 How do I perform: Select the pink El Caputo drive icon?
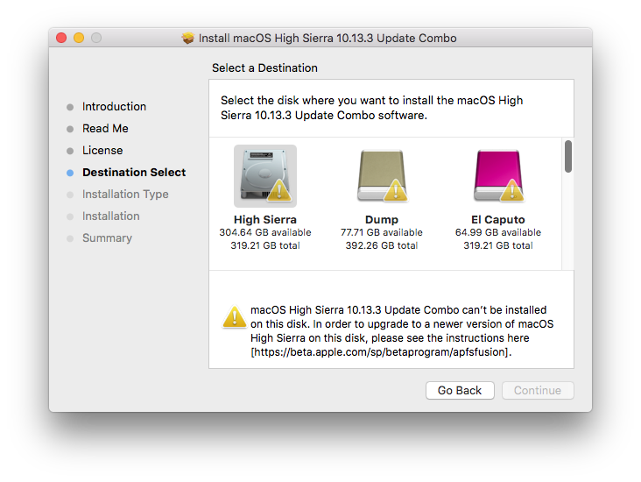pos(498,176)
